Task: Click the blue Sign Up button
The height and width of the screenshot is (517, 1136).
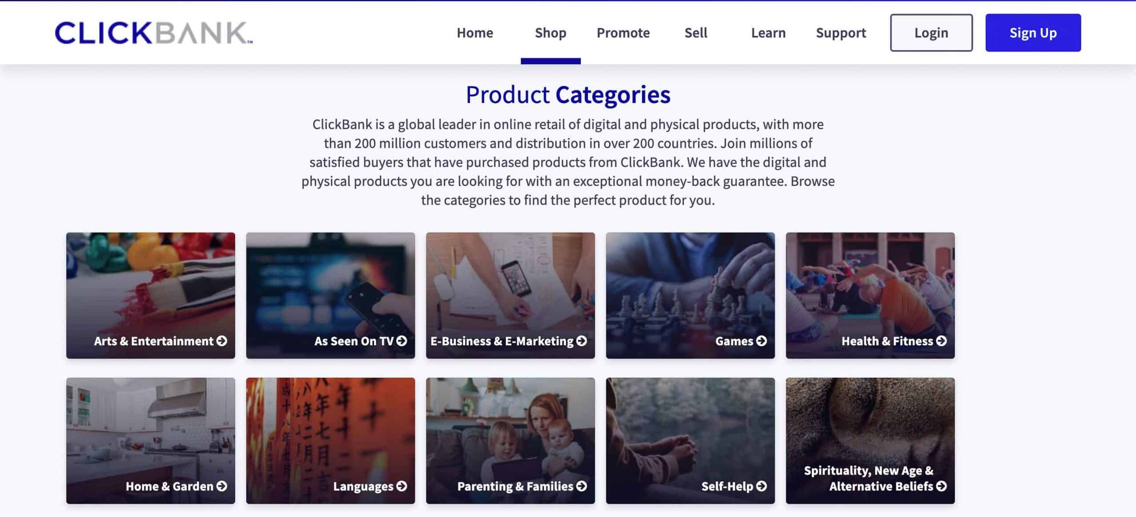Action: (1033, 33)
